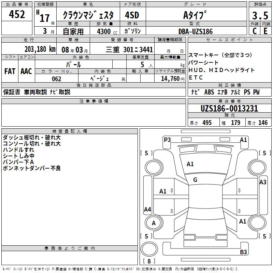
Task: Select the PW equipment label
Action: [x=256, y=92]
